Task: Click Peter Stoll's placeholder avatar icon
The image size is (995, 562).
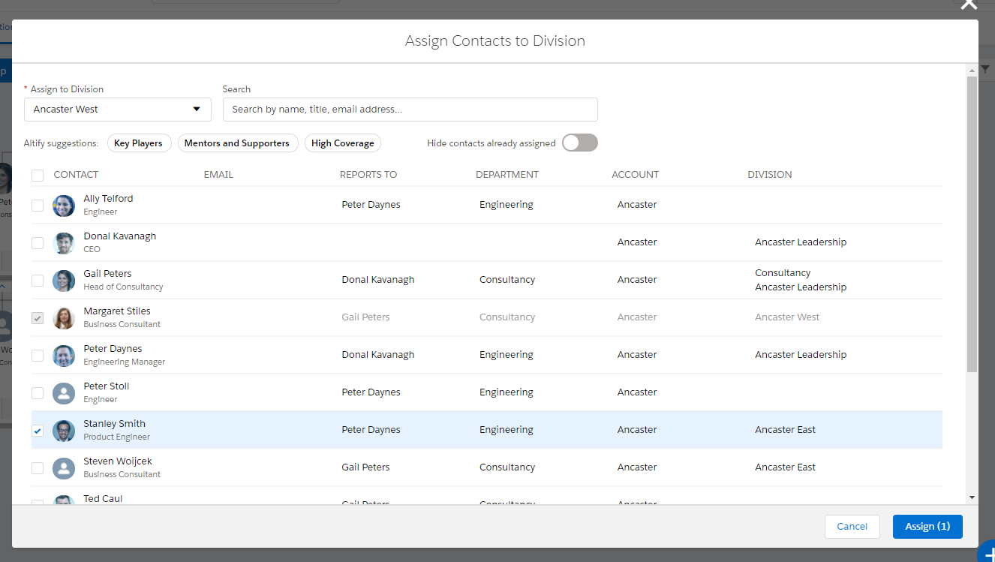Action: click(x=64, y=393)
